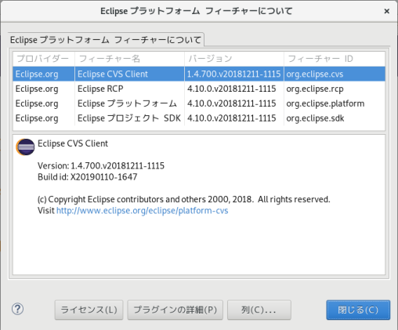Click org.eclipse.sdk feature ID cell
This screenshot has width=398, height=330.
tap(315, 118)
